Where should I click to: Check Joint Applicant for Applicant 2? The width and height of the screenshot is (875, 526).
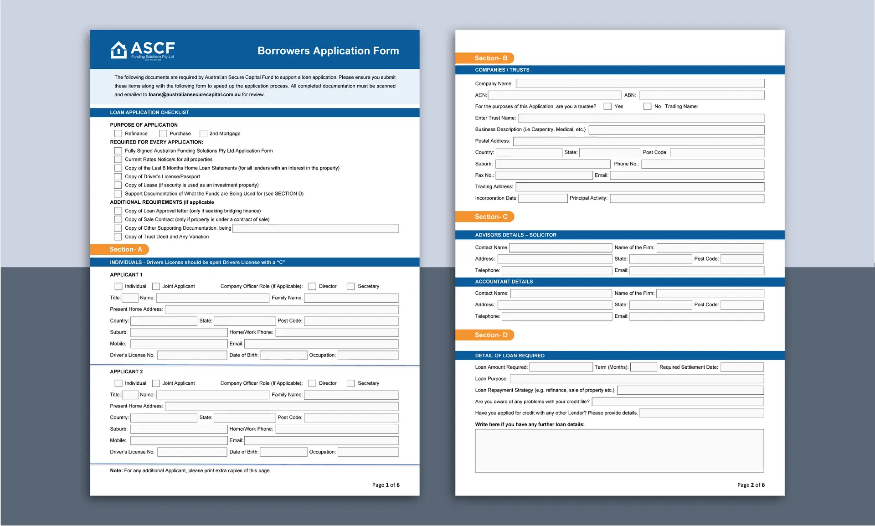[156, 383]
